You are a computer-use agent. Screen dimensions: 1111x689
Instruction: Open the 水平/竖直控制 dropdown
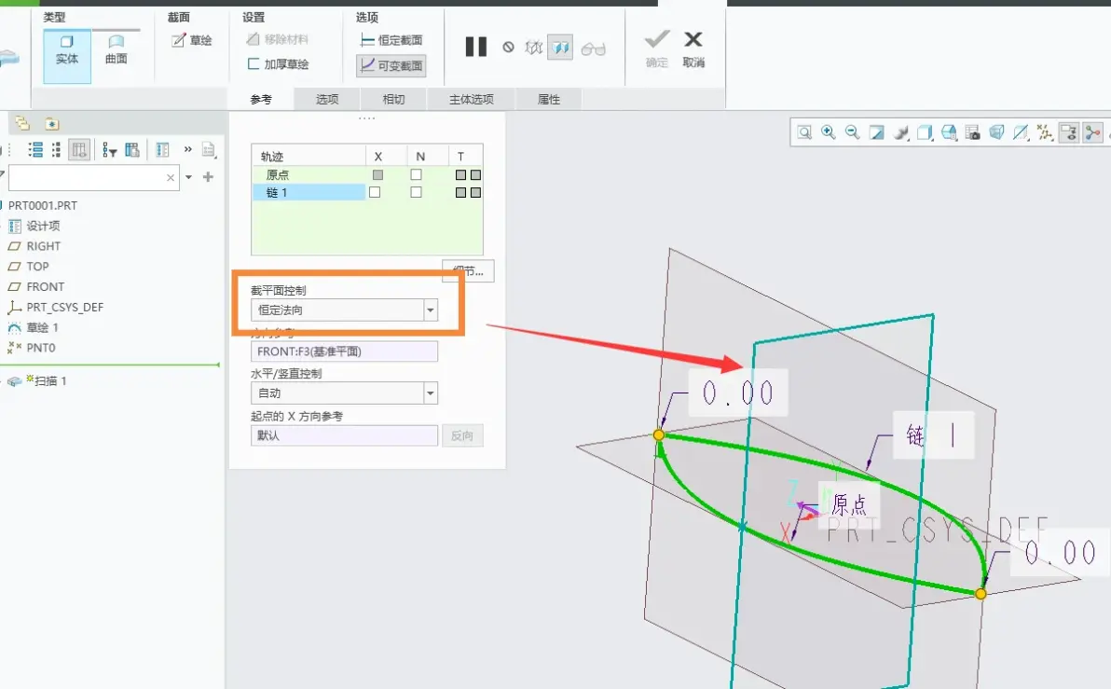[x=430, y=393]
